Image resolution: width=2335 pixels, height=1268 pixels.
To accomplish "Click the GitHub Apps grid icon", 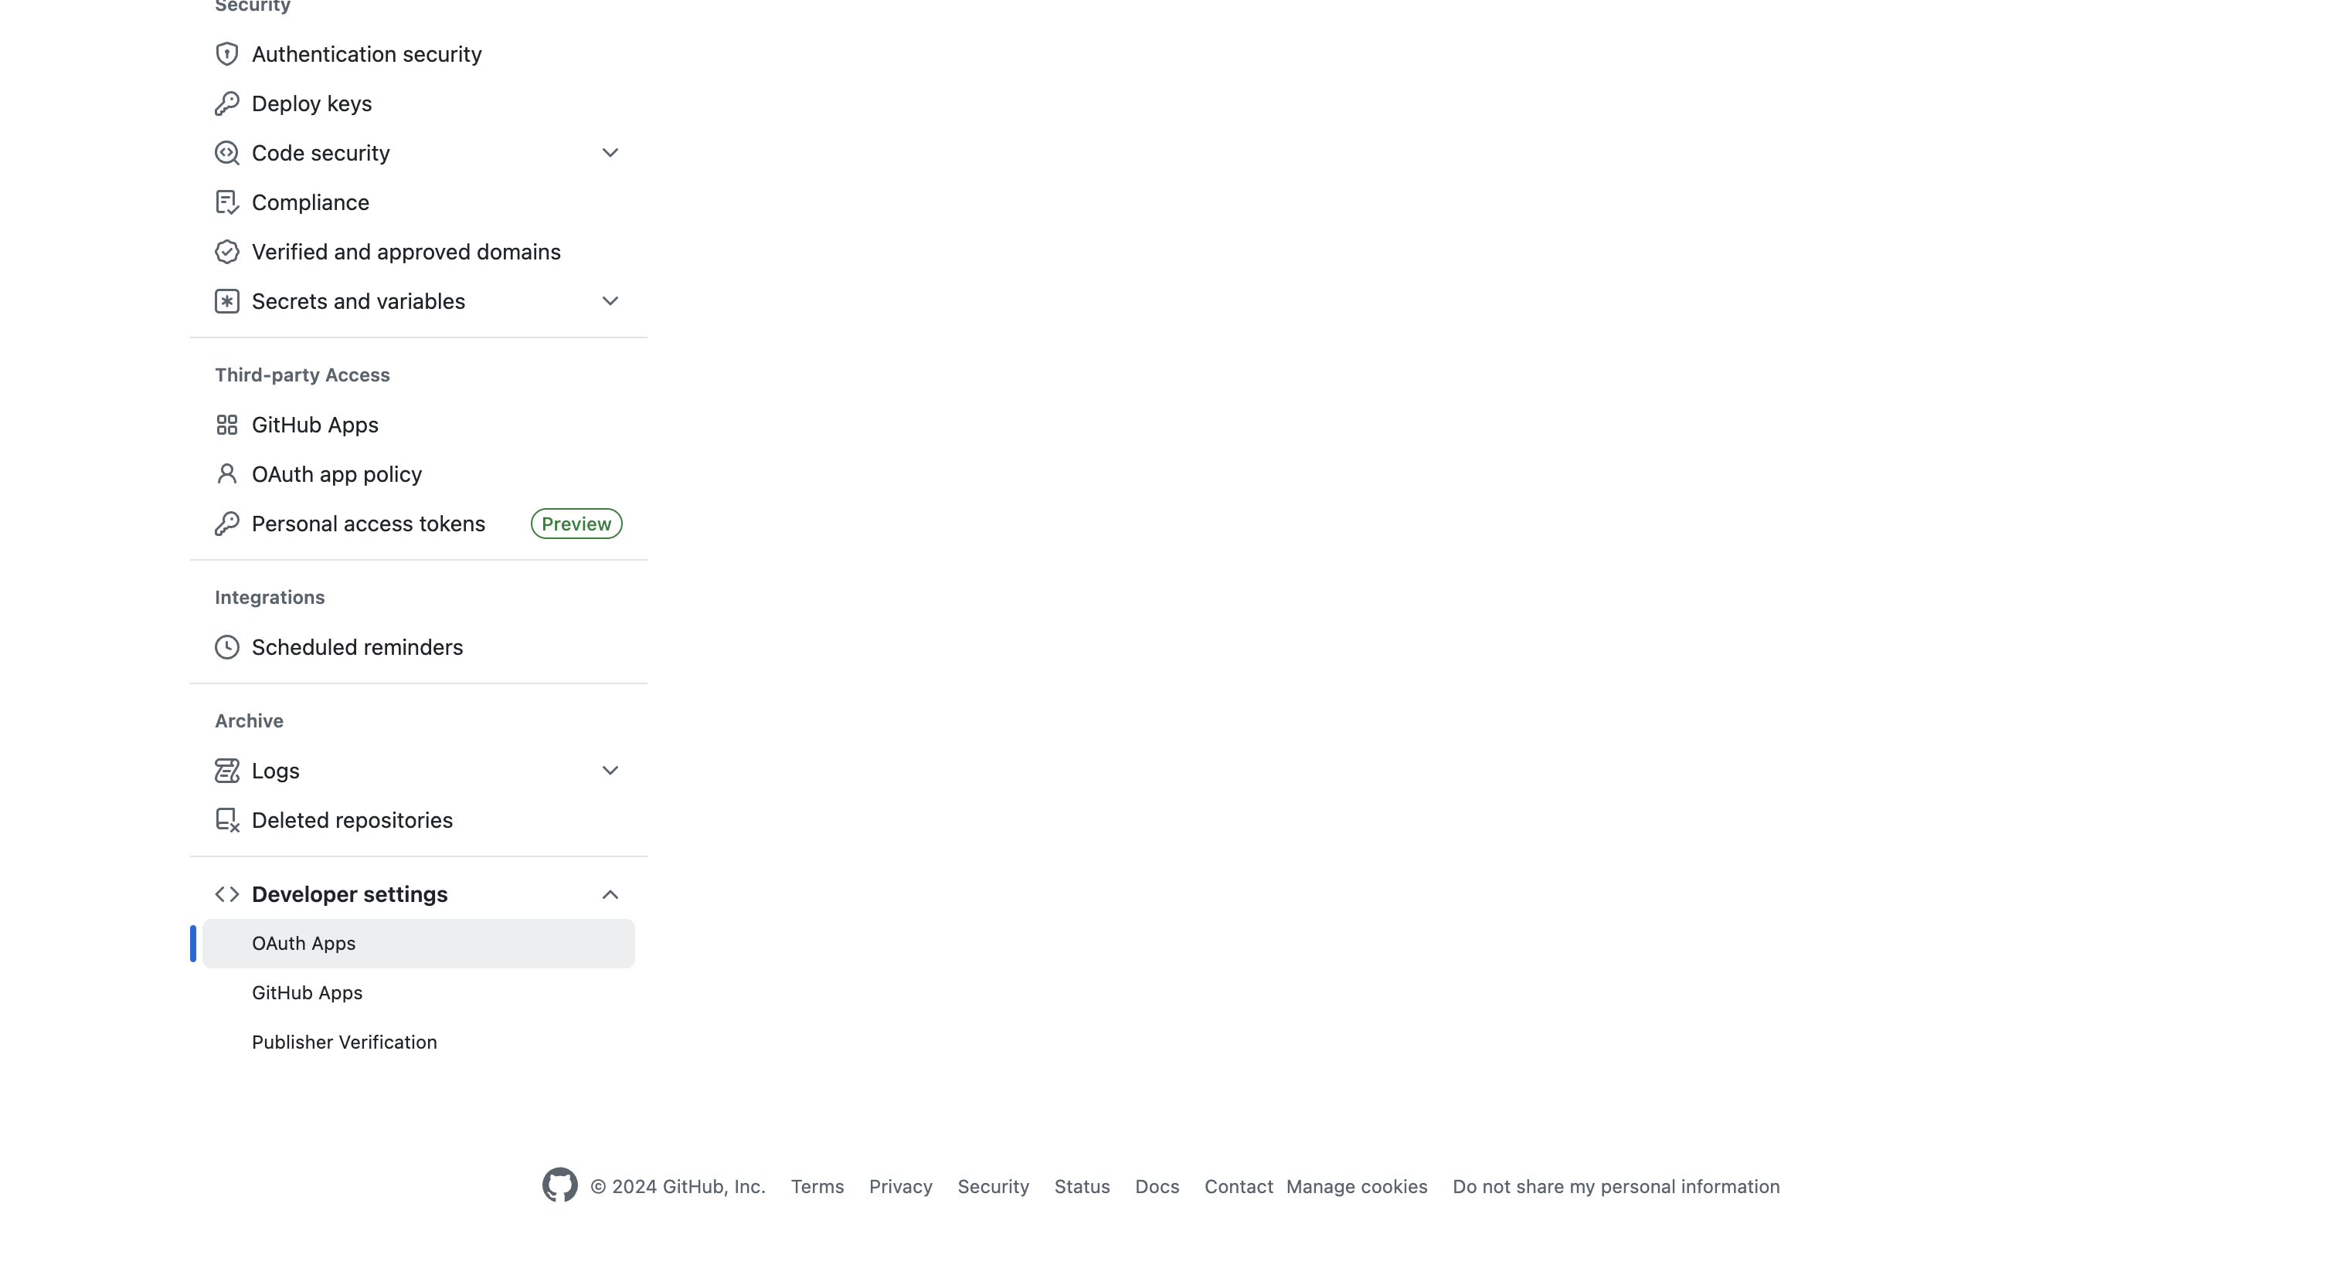I will [x=226, y=425].
